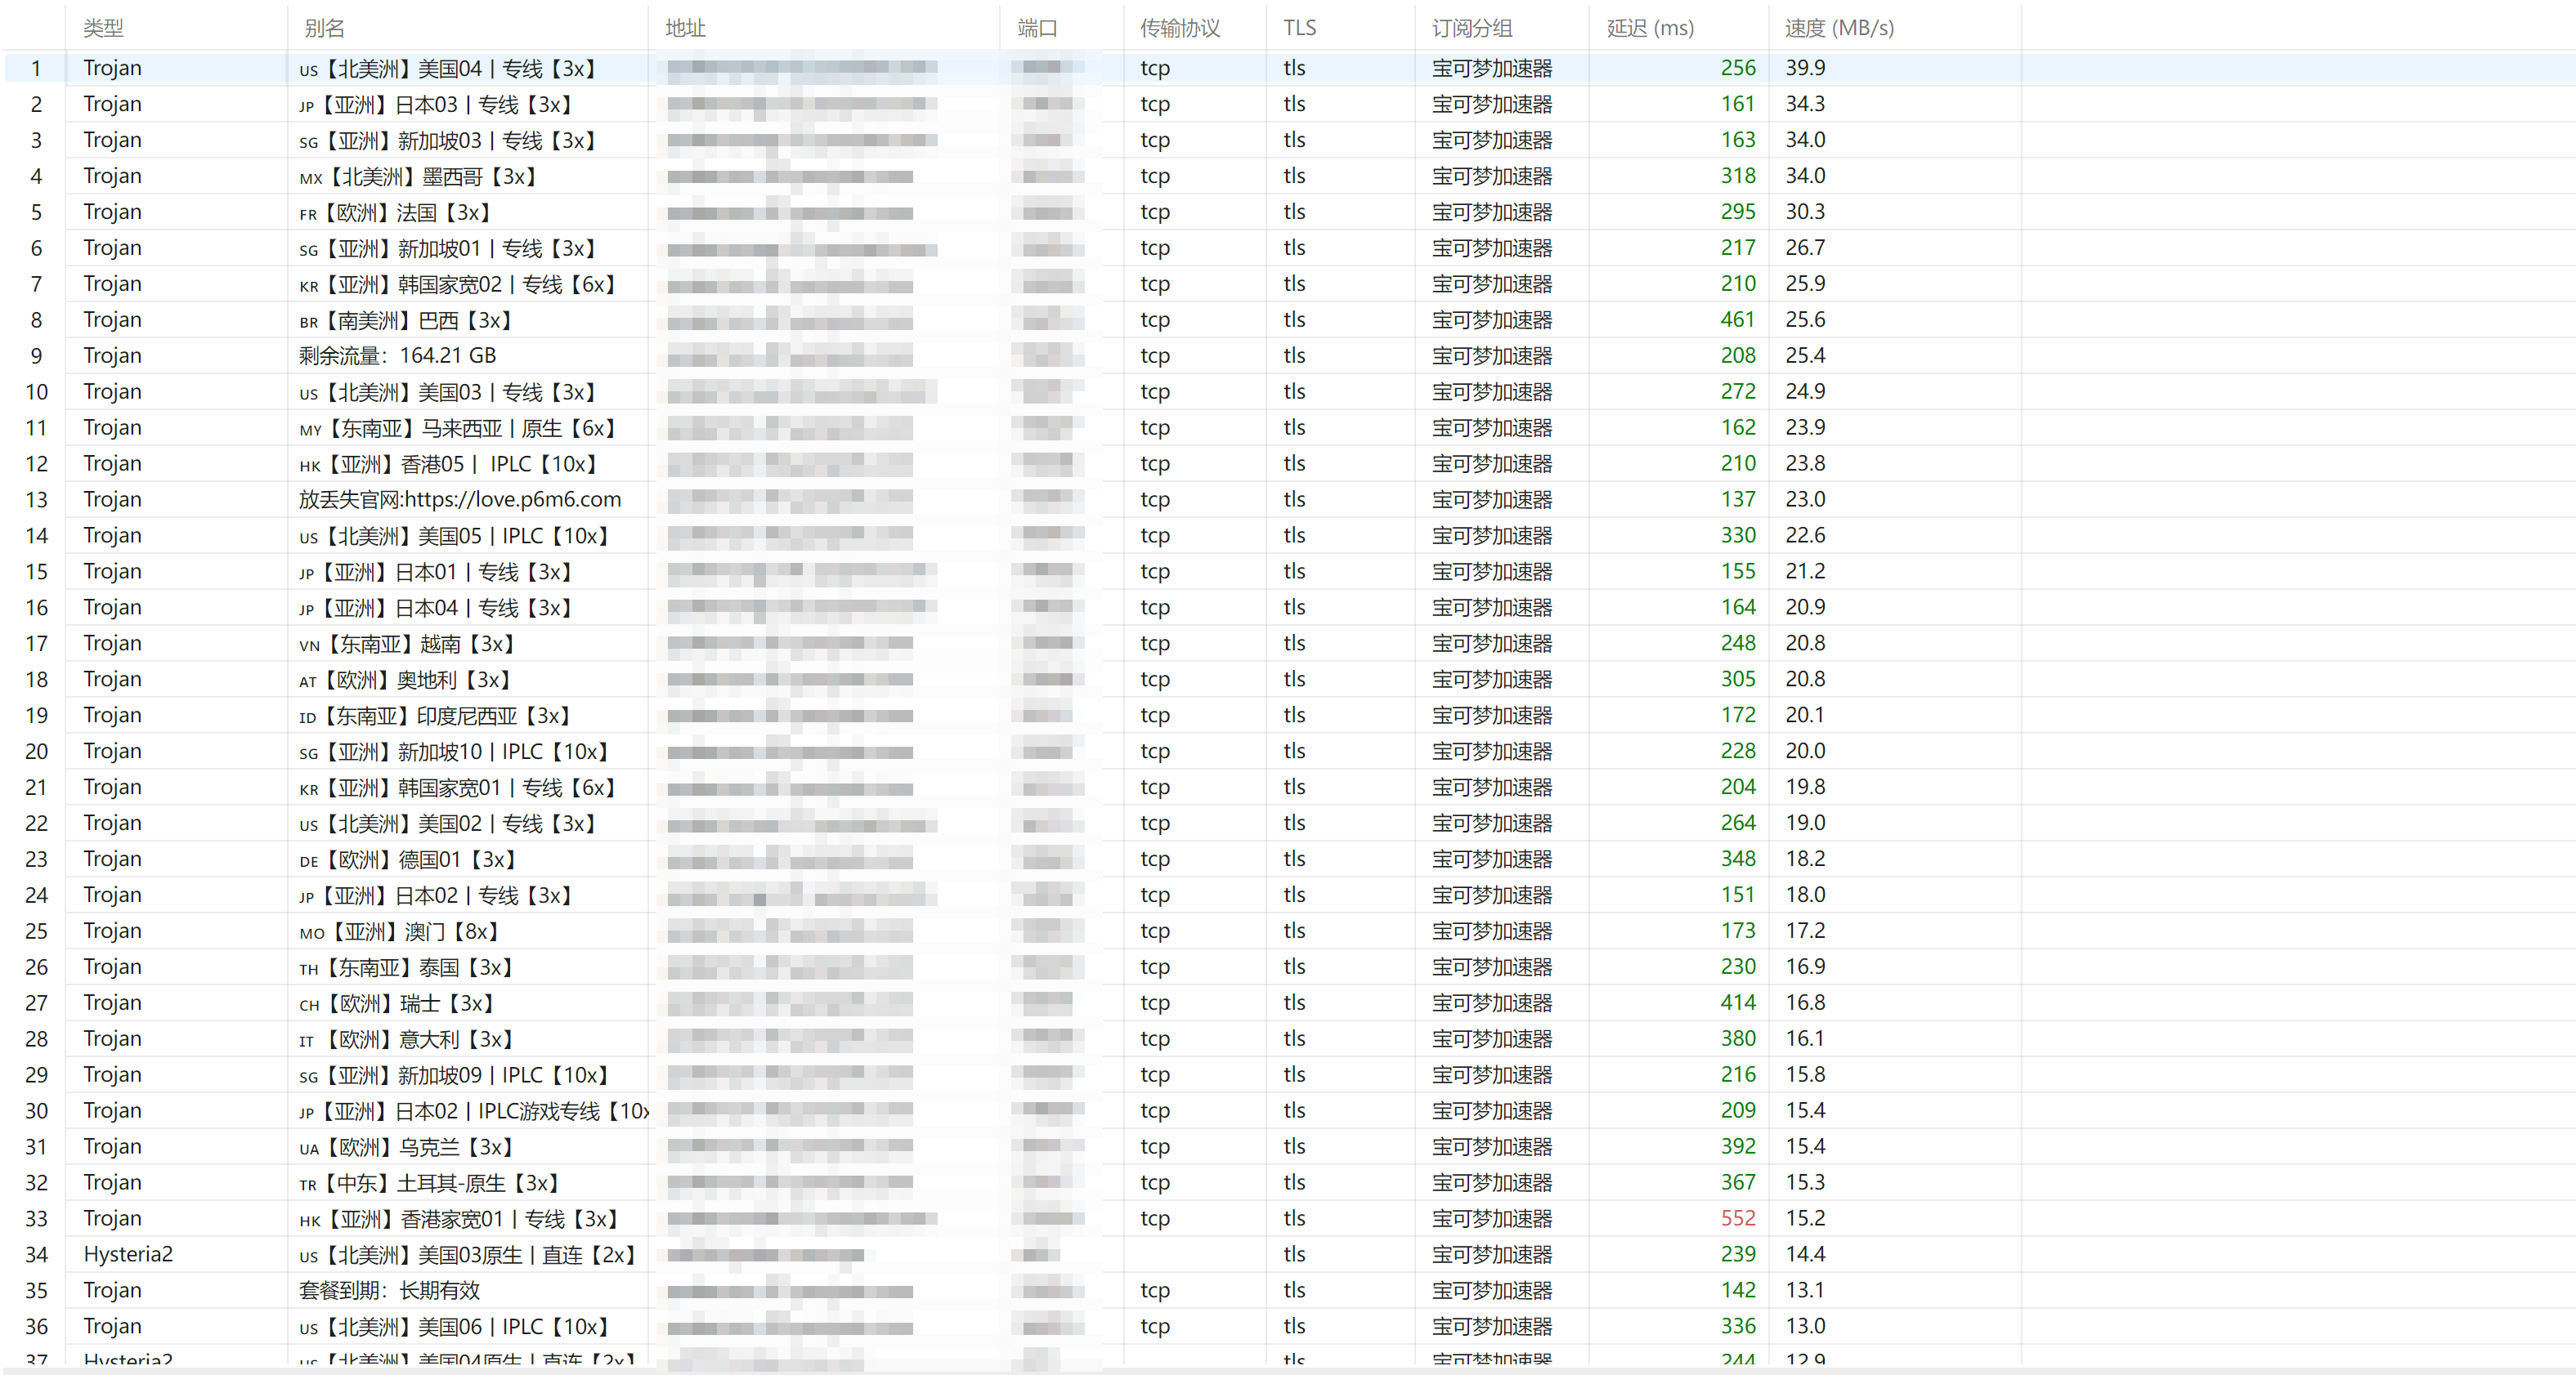Select the 土耳其-原生【3x】 server row
The image size is (2576, 1375).
1288,1182
